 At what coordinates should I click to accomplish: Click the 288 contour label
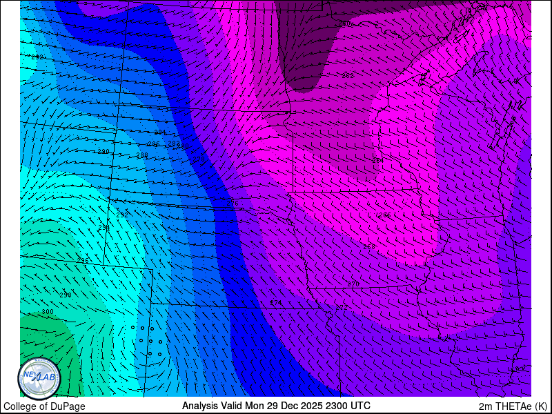point(142,155)
